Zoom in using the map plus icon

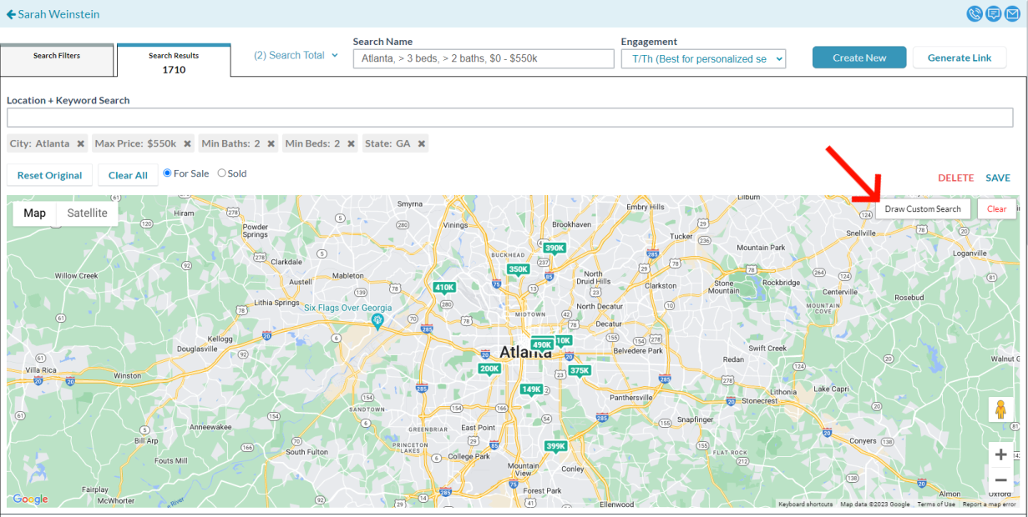pyautogui.click(x=1000, y=454)
